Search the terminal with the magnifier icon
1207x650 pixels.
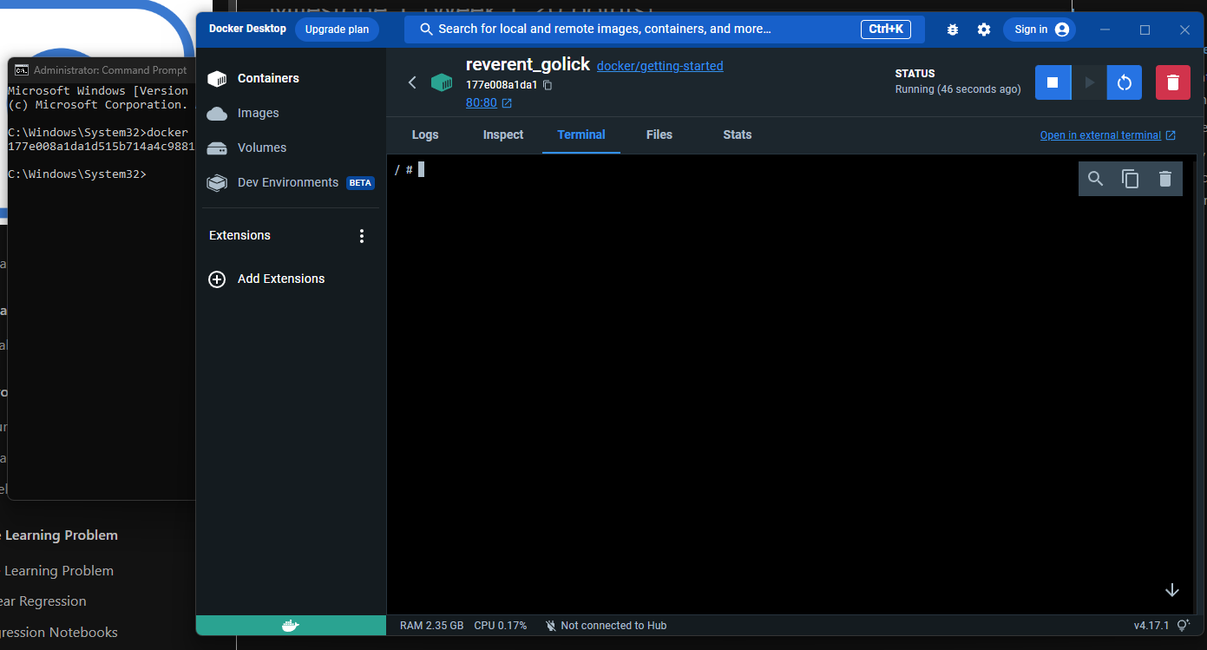click(x=1096, y=179)
